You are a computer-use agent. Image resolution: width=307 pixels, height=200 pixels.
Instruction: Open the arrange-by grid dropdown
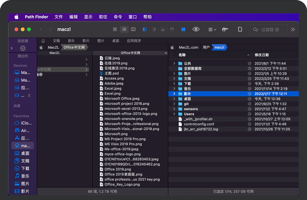212,29
